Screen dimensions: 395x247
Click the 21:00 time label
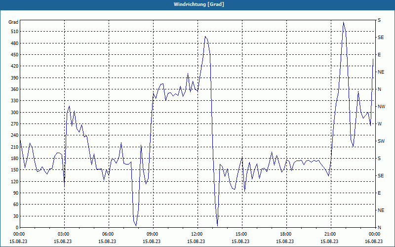(330, 234)
